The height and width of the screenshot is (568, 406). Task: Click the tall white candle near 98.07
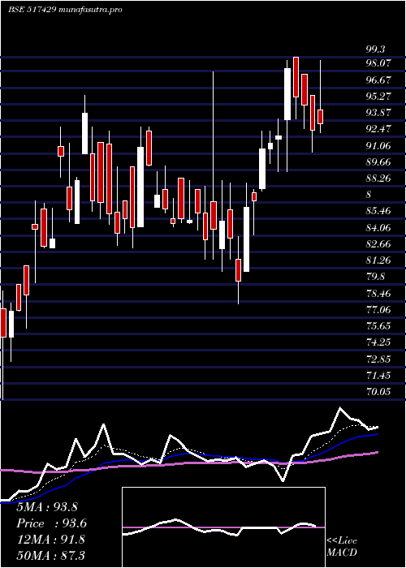(287, 94)
